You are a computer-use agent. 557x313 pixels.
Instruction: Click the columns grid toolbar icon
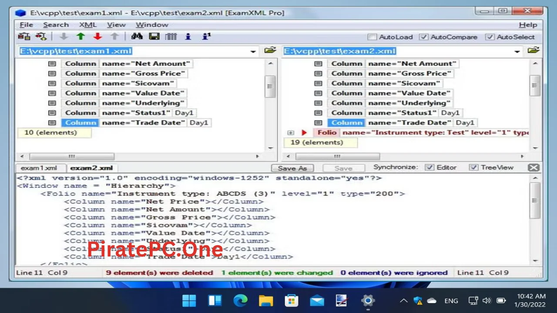pos(171,37)
